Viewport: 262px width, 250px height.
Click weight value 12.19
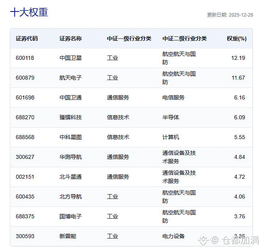pos(238,58)
